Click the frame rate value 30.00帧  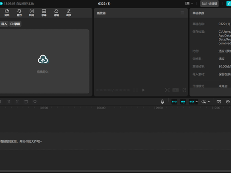[225, 66]
